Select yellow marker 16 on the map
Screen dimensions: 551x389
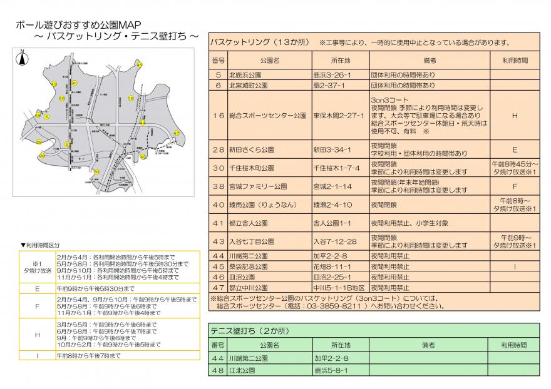coord(130,98)
